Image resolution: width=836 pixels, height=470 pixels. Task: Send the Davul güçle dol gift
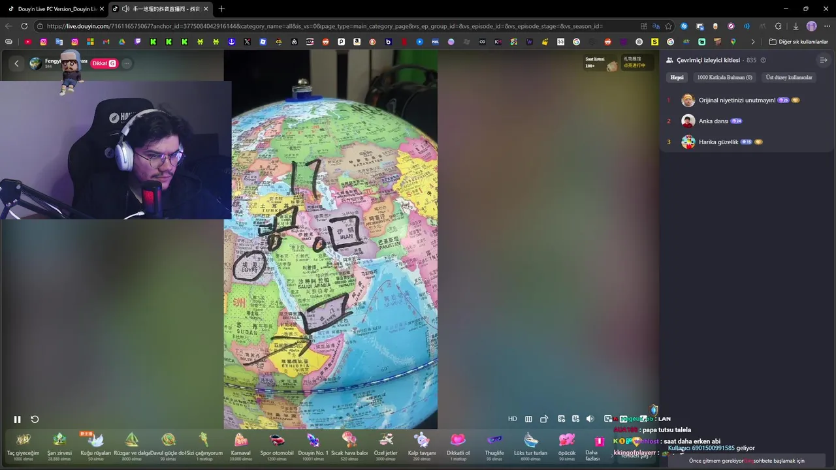169,446
